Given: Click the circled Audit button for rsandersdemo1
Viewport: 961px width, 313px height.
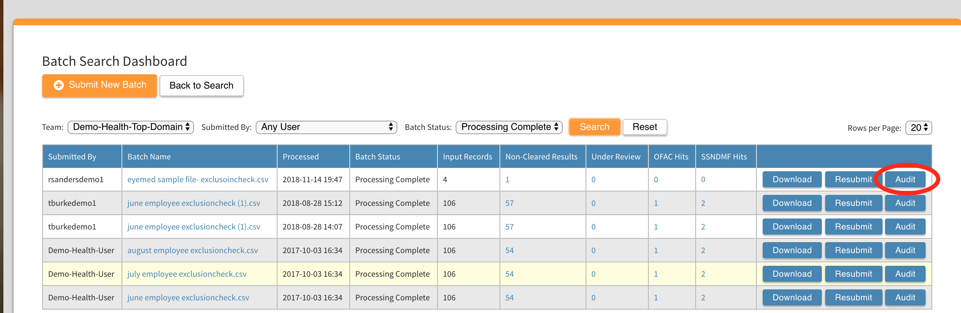Looking at the screenshot, I should [905, 180].
